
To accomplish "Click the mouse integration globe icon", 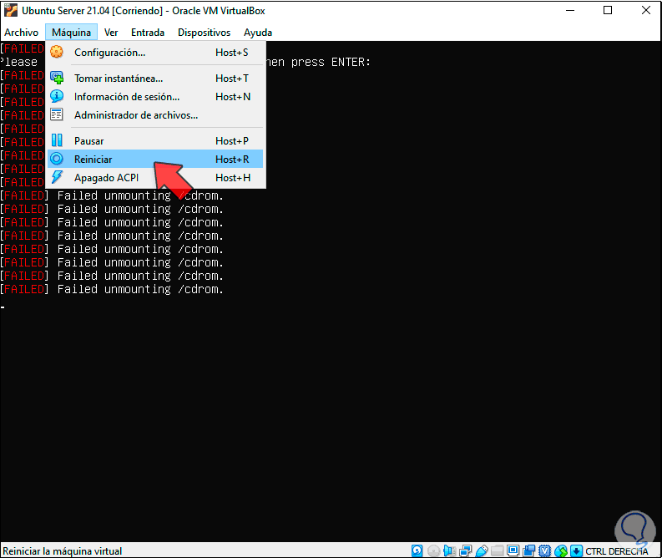I will pyautogui.click(x=561, y=550).
